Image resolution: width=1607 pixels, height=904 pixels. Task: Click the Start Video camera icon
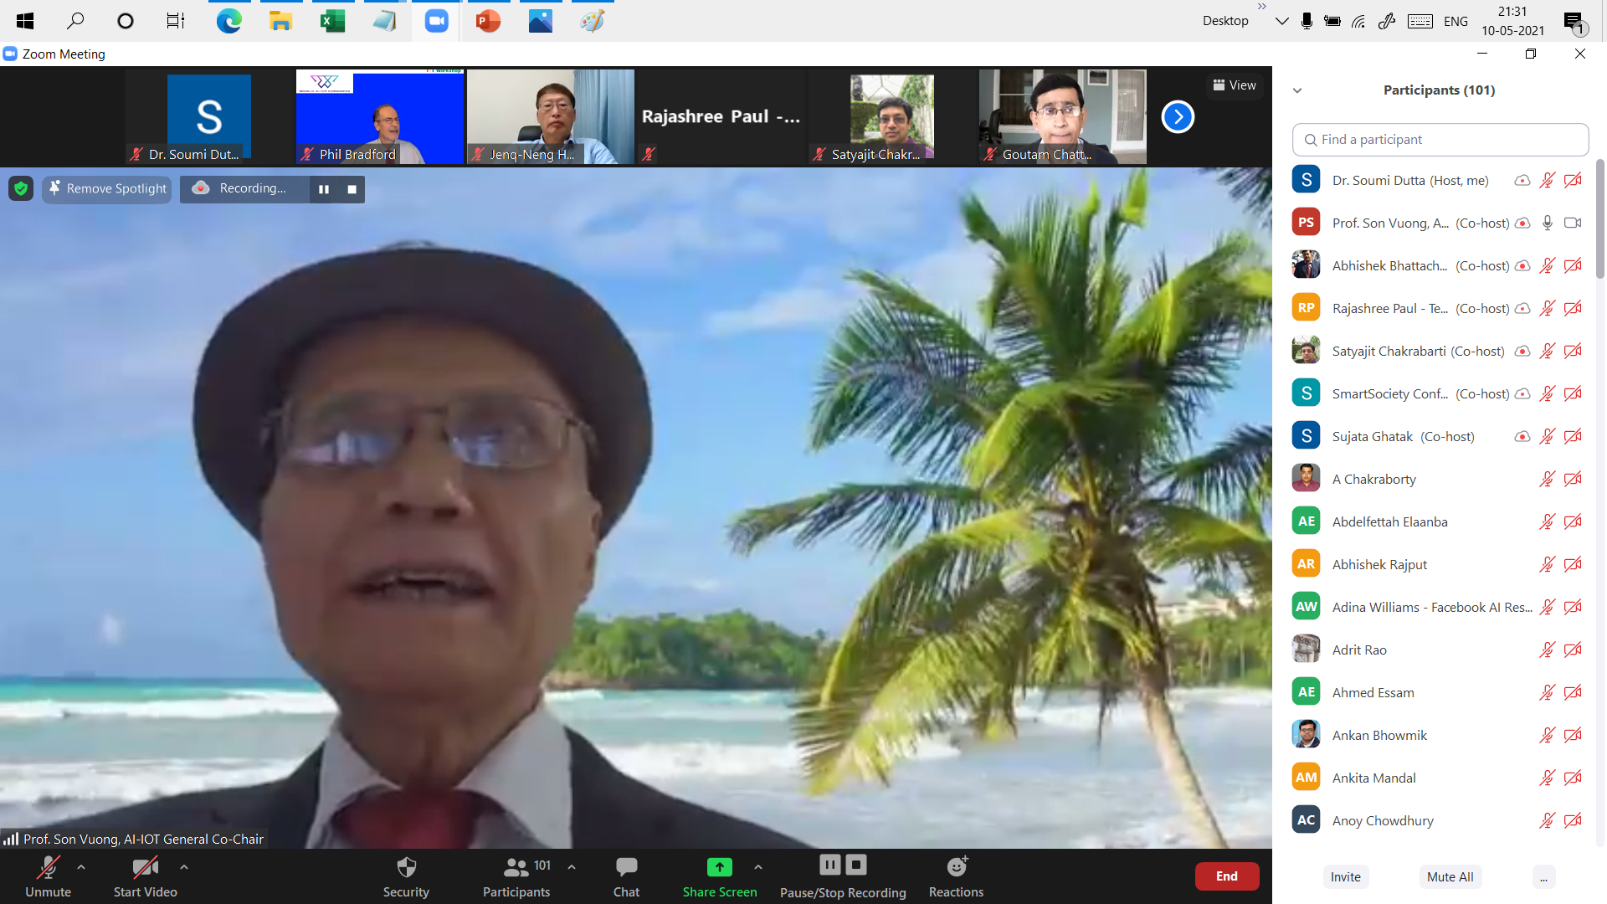tap(145, 867)
